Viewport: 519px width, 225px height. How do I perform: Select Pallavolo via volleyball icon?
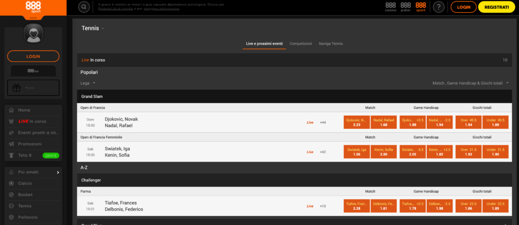pyautogui.click(x=12, y=217)
